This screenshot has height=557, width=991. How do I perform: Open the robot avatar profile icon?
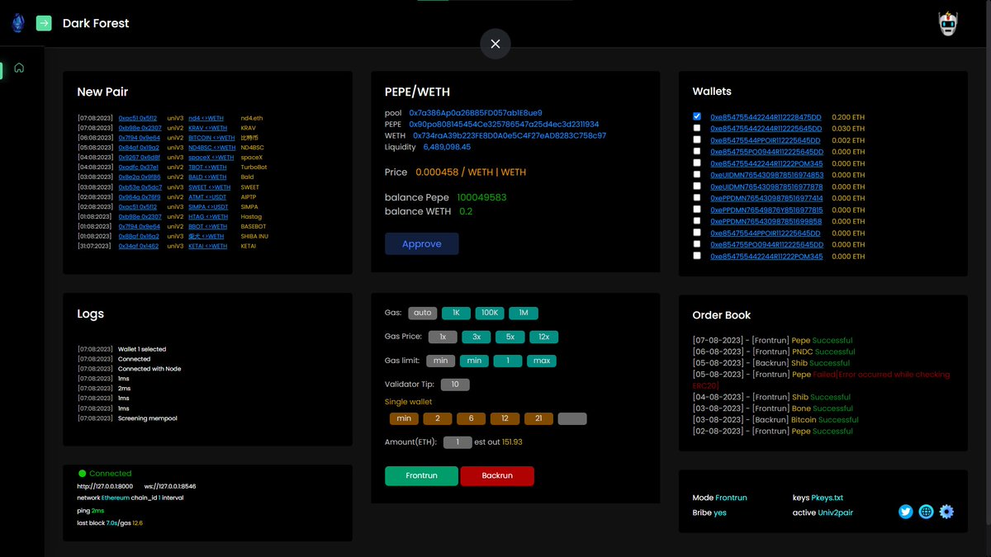[950, 24]
